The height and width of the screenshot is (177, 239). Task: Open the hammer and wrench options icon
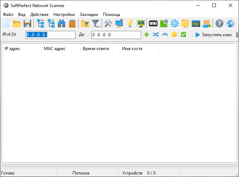(x=108, y=23)
